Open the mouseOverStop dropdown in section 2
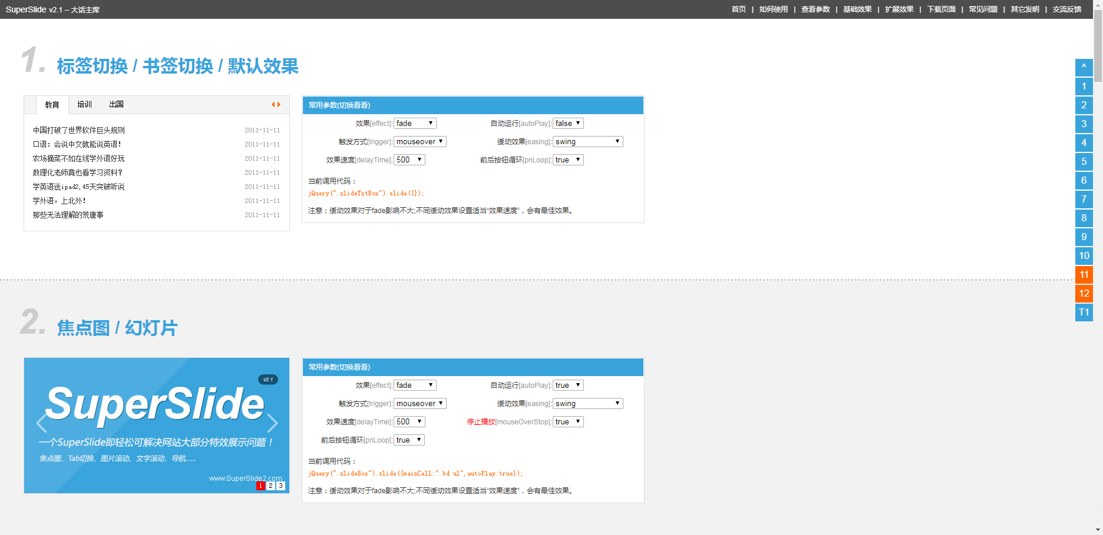 (x=568, y=421)
